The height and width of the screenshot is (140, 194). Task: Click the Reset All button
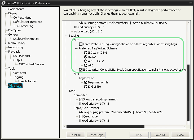point(75,135)
